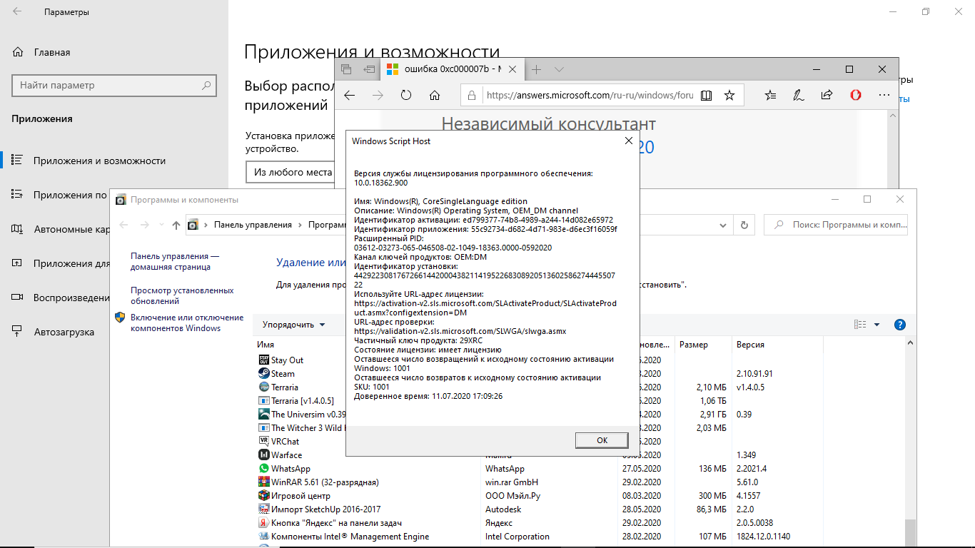Select the Warface program entry
This screenshot has width=975, height=548.
286,455
